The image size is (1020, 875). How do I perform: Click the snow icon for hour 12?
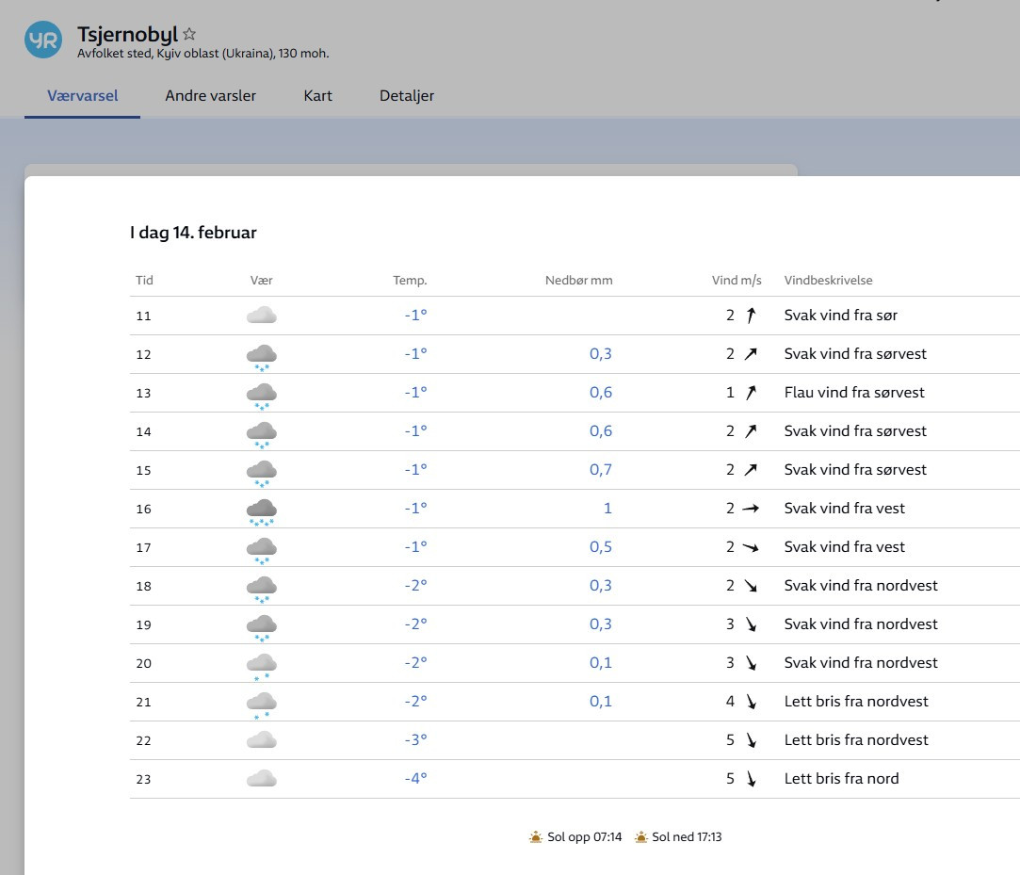[262, 357]
